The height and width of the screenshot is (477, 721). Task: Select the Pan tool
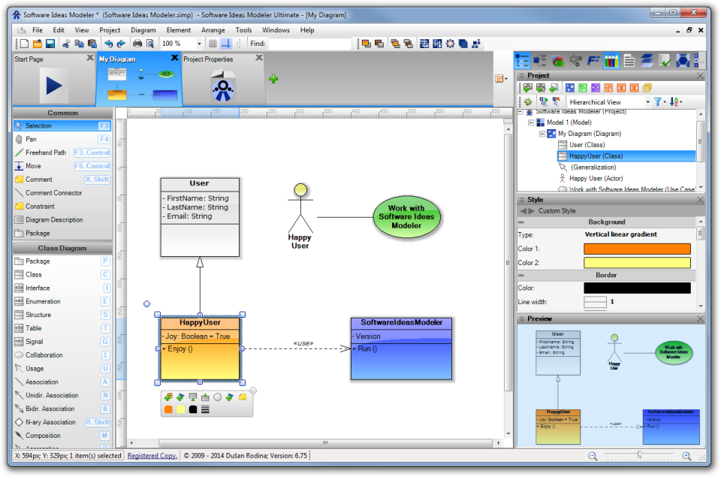click(x=62, y=139)
